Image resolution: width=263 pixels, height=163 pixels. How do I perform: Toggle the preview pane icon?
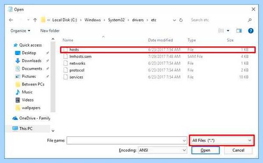pos(239,31)
